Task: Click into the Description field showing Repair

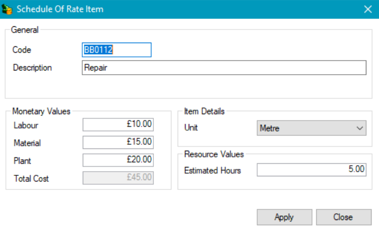Action: [x=223, y=68]
